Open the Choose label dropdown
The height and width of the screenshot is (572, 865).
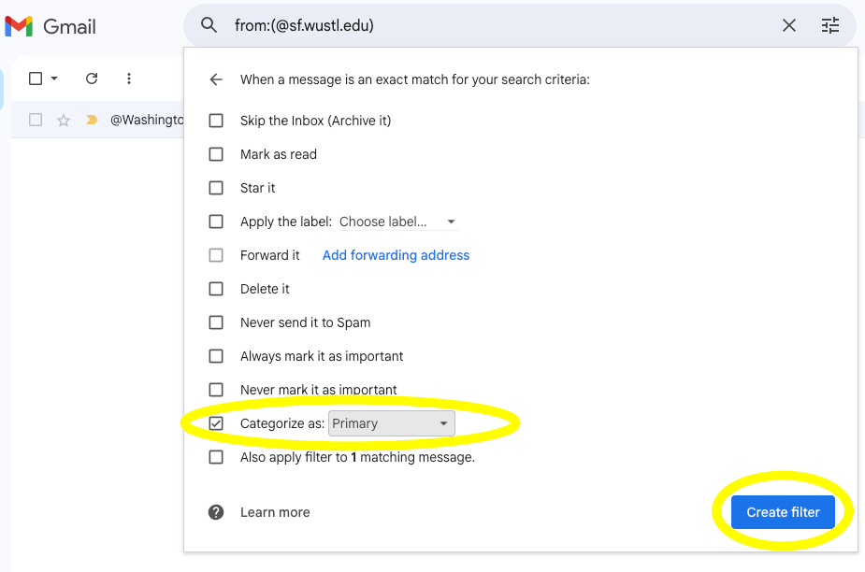click(397, 222)
